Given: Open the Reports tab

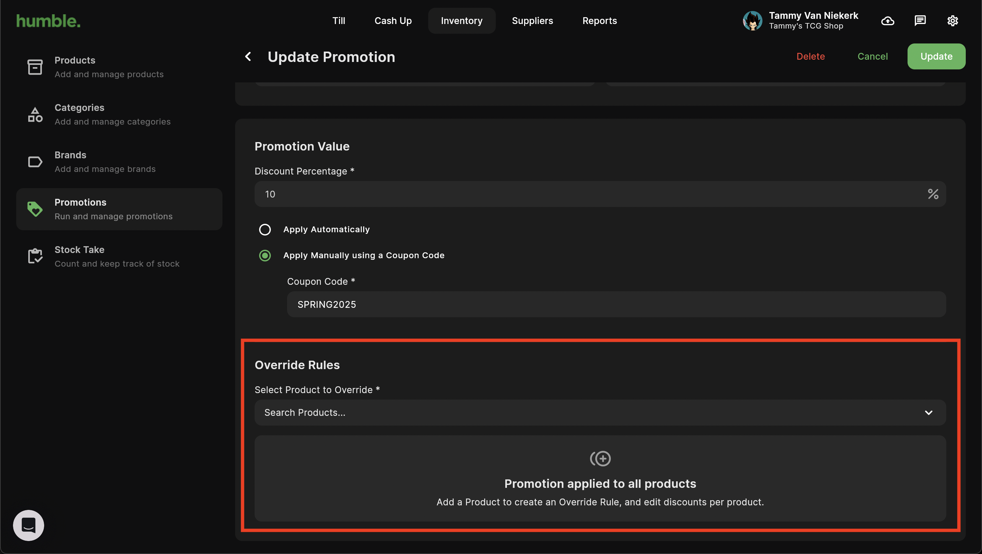Looking at the screenshot, I should click(x=600, y=20).
